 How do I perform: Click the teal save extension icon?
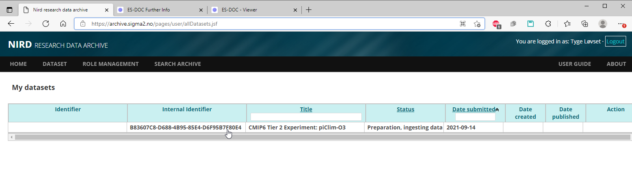(x=531, y=24)
